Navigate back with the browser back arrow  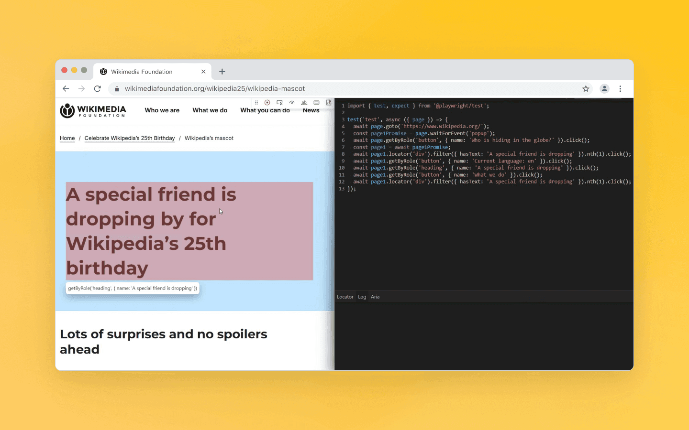66,88
